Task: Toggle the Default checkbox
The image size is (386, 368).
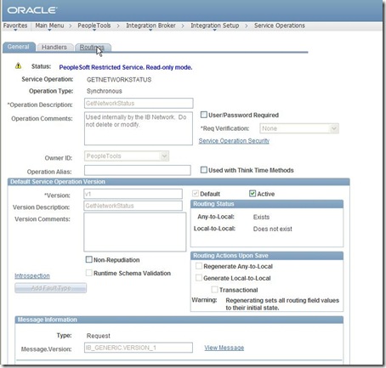Action: pos(196,194)
